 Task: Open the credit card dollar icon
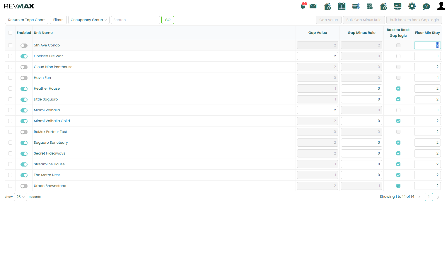pyautogui.click(x=356, y=6)
